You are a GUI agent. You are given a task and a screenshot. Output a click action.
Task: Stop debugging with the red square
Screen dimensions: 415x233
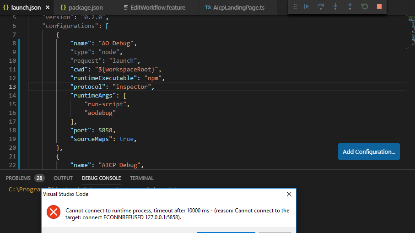(x=379, y=6)
